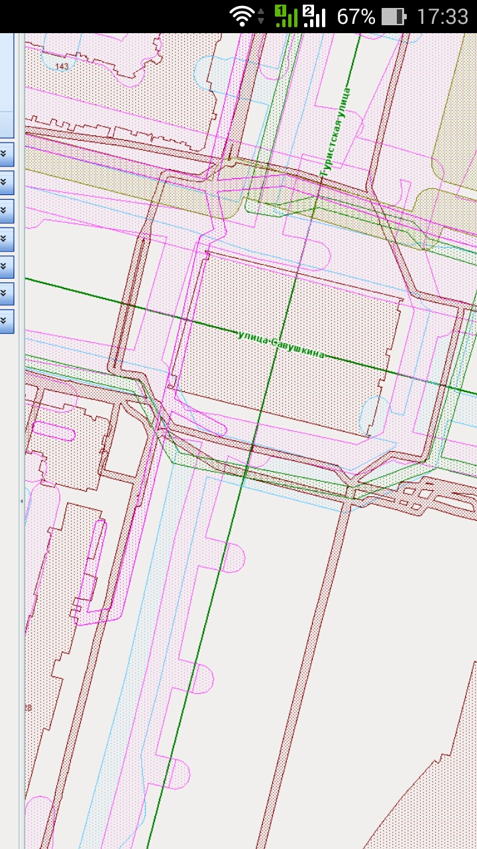Tap the SIM 2 signal strength icon
477x849 pixels.
tap(314, 16)
